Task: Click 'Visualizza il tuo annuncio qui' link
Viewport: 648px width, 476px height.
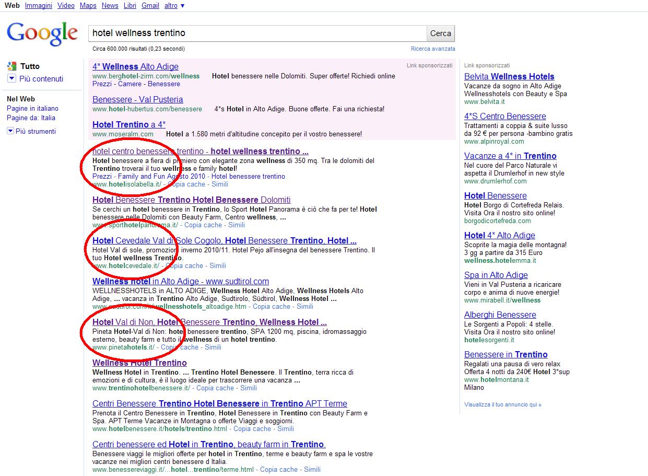Action: [x=503, y=404]
